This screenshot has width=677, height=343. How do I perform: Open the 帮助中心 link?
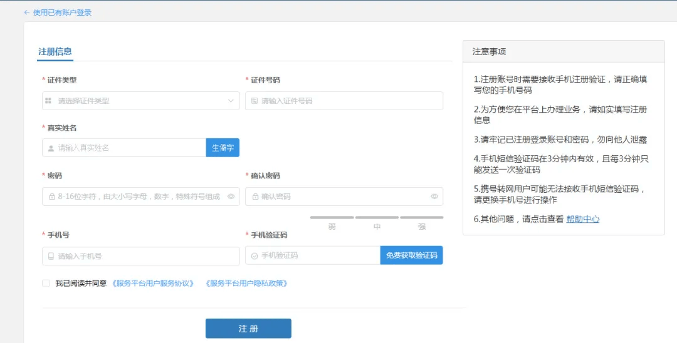pos(582,219)
